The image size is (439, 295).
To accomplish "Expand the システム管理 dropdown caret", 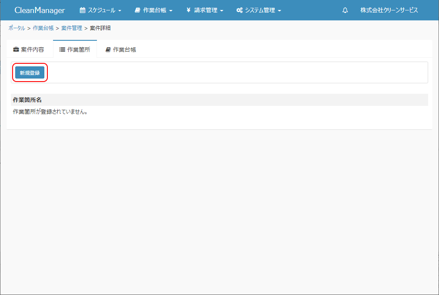I will pyautogui.click(x=279, y=11).
